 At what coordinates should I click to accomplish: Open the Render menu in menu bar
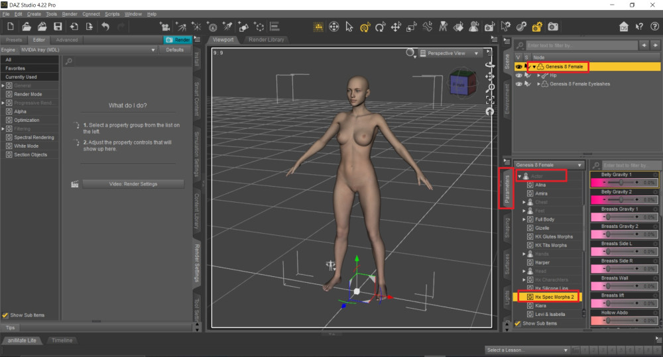[70, 14]
